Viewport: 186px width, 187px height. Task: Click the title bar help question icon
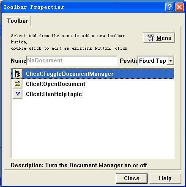170,7
